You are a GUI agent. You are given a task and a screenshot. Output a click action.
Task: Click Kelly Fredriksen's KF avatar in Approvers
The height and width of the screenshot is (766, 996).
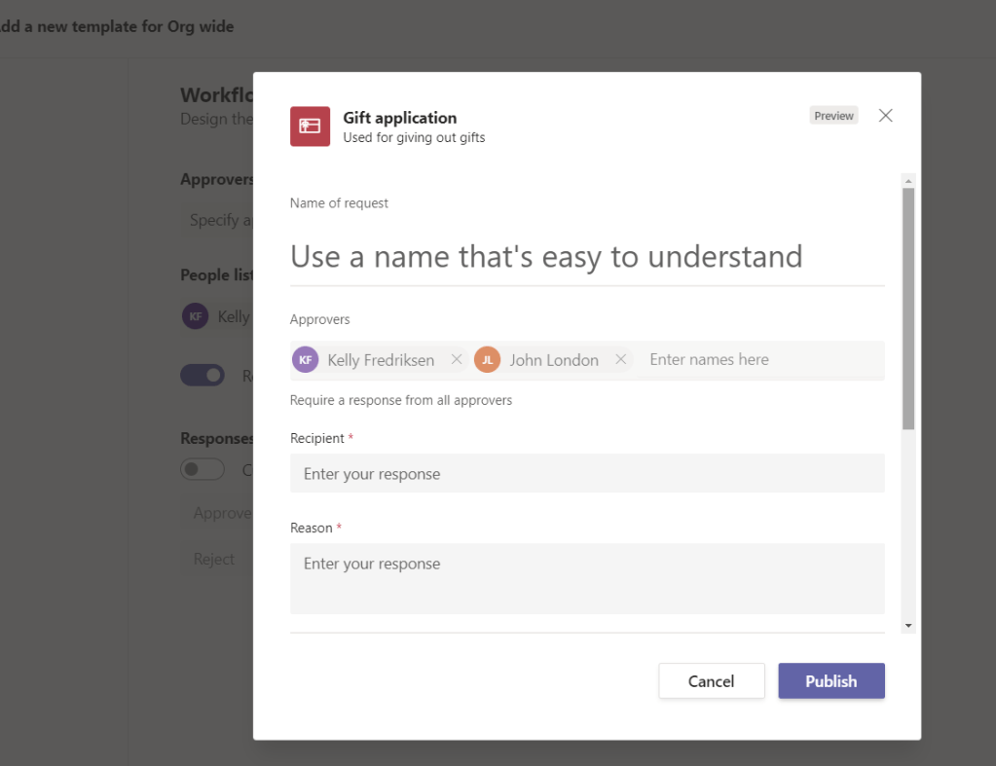click(x=306, y=360)
